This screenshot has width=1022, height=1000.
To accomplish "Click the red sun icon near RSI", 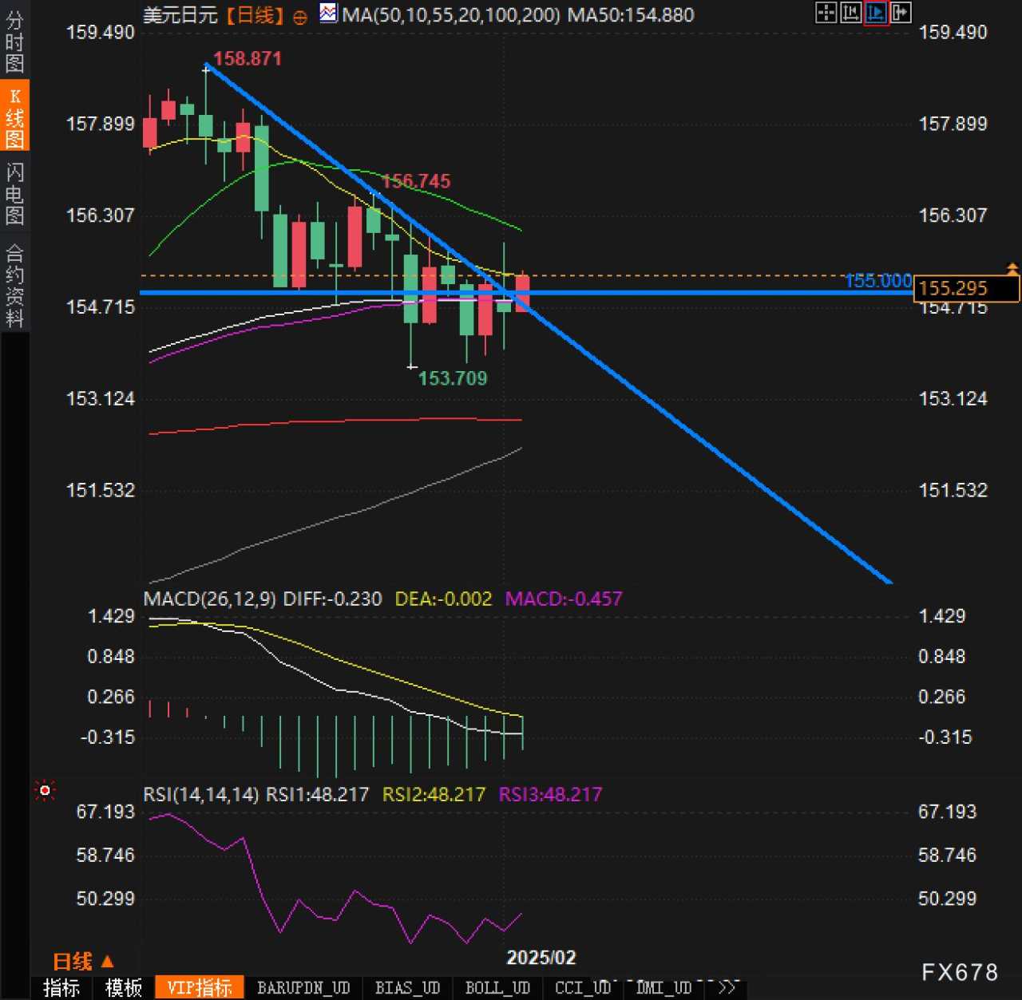I will tap(45, 791).
